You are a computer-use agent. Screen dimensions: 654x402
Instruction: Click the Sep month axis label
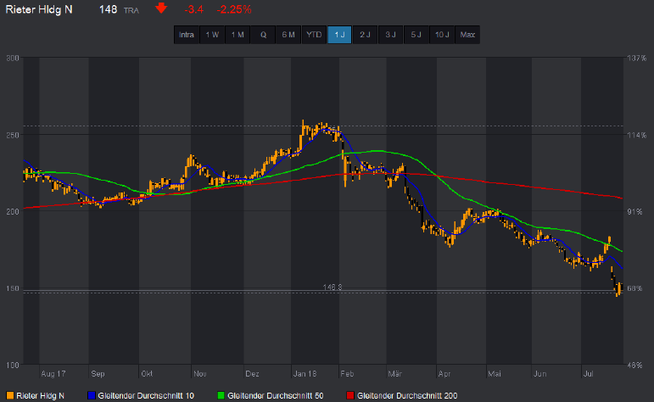pos(98,374)
